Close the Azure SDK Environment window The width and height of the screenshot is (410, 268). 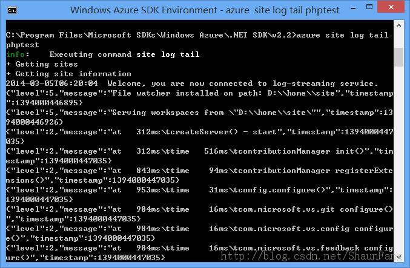pyautogui.click(x=391, y=7)
